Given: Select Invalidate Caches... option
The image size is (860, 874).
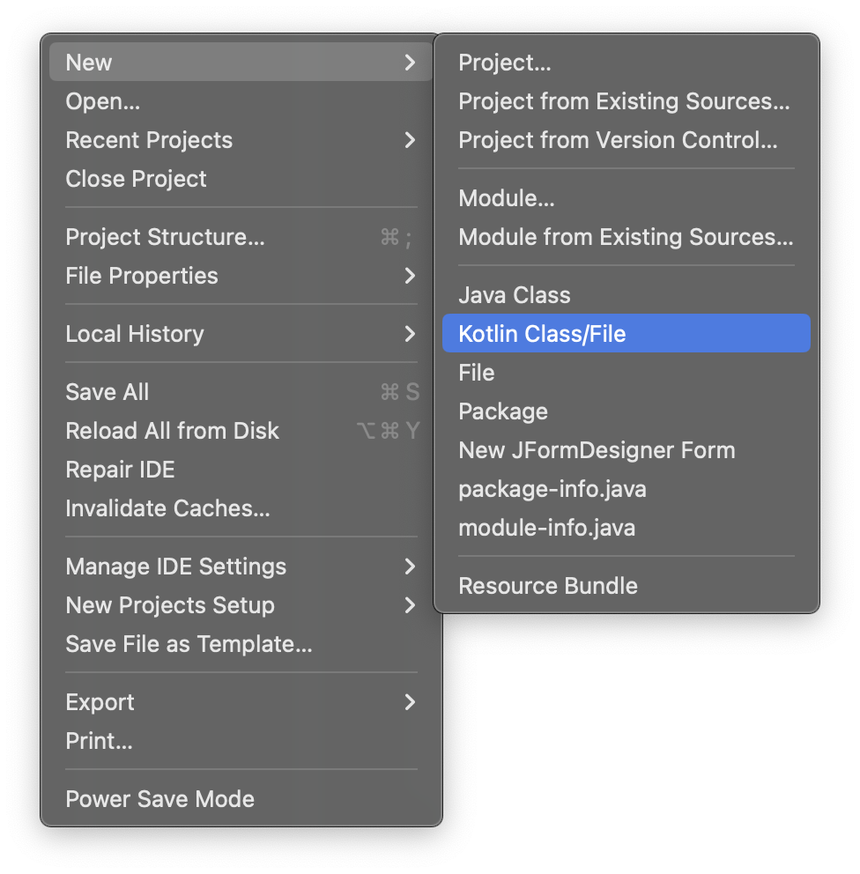Looking at the screenshot, I should (167, 508).
